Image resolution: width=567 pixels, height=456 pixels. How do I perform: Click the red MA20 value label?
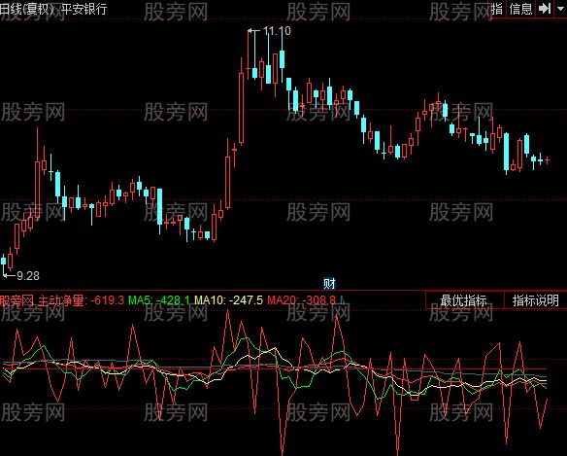click(x=302, y=300)
